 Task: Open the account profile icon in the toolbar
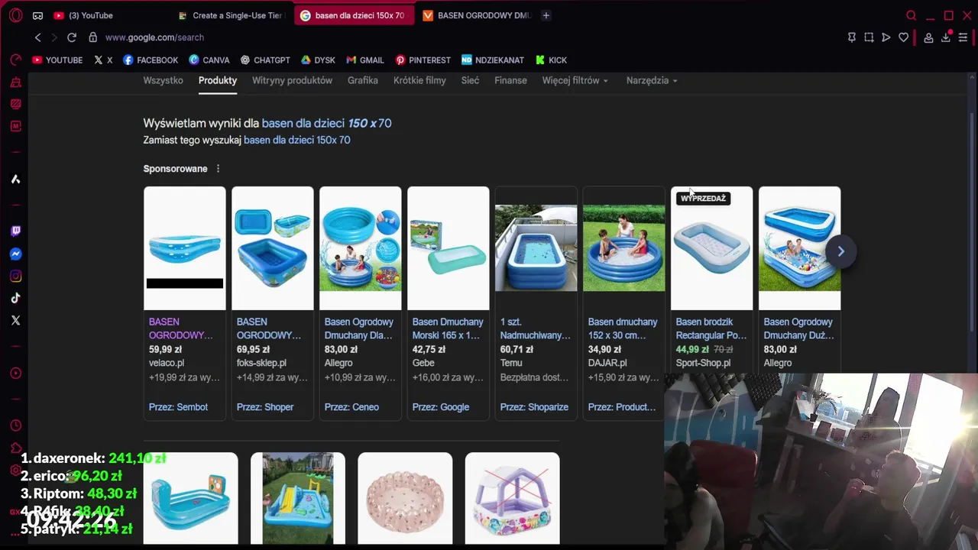point(928,37)
